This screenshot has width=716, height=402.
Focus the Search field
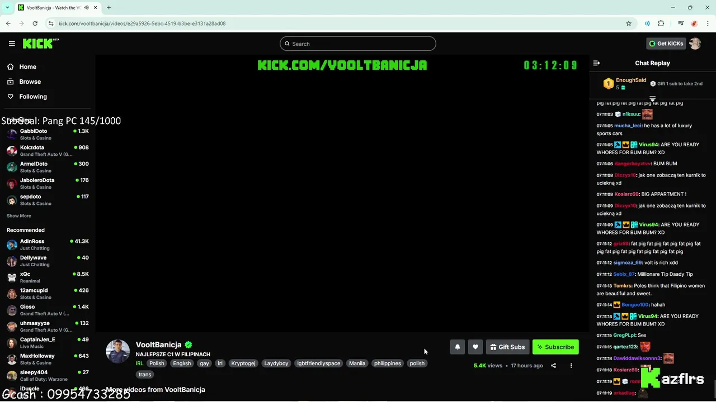[x=358, y=44]
